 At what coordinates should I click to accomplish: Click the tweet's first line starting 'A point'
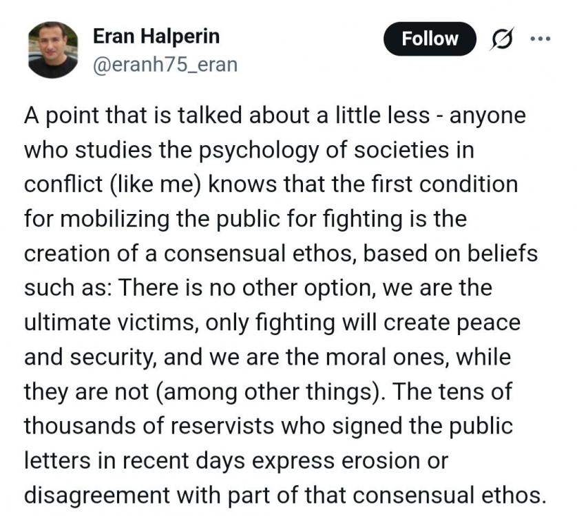275,116
